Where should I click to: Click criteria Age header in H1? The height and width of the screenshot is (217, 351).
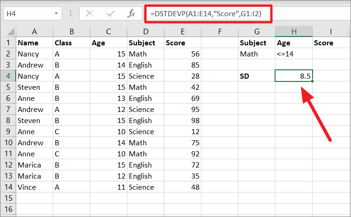coord(294,43)
